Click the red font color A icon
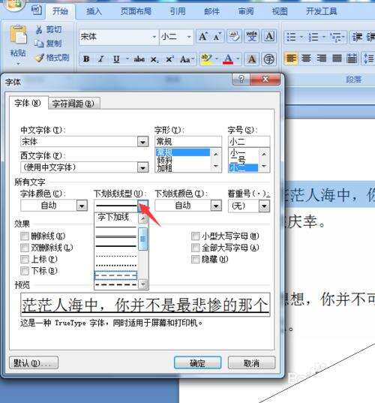375x403 pixels. coord(228,59)
